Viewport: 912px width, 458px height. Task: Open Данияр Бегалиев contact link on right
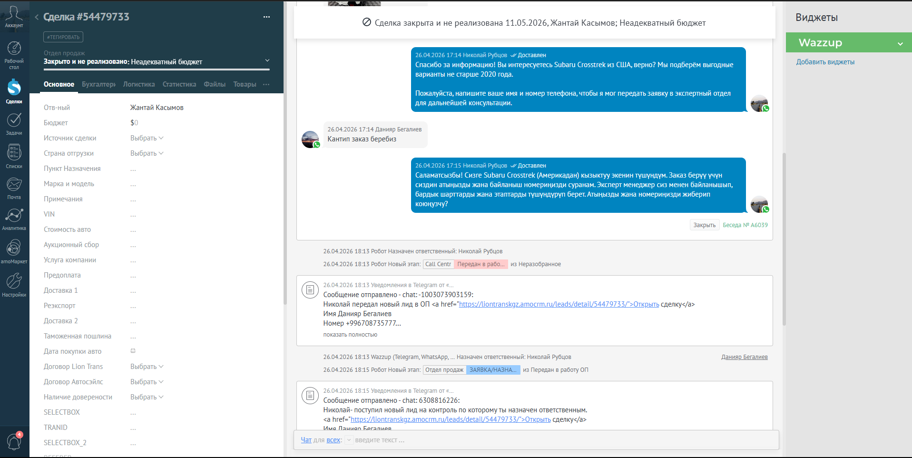point(745,357)
